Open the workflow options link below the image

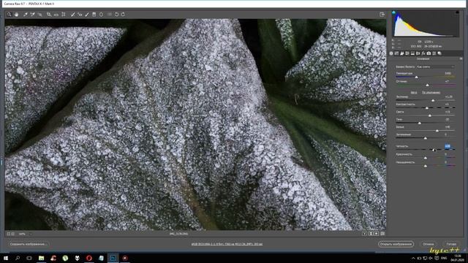click(x=227, y=244)
